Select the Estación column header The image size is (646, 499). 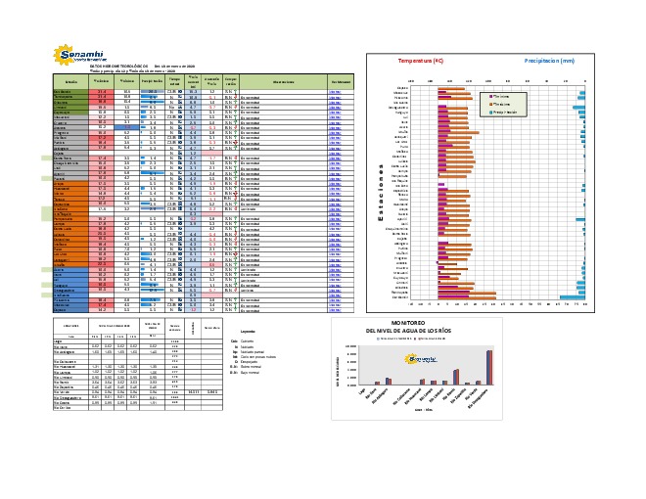click(70, 81)
